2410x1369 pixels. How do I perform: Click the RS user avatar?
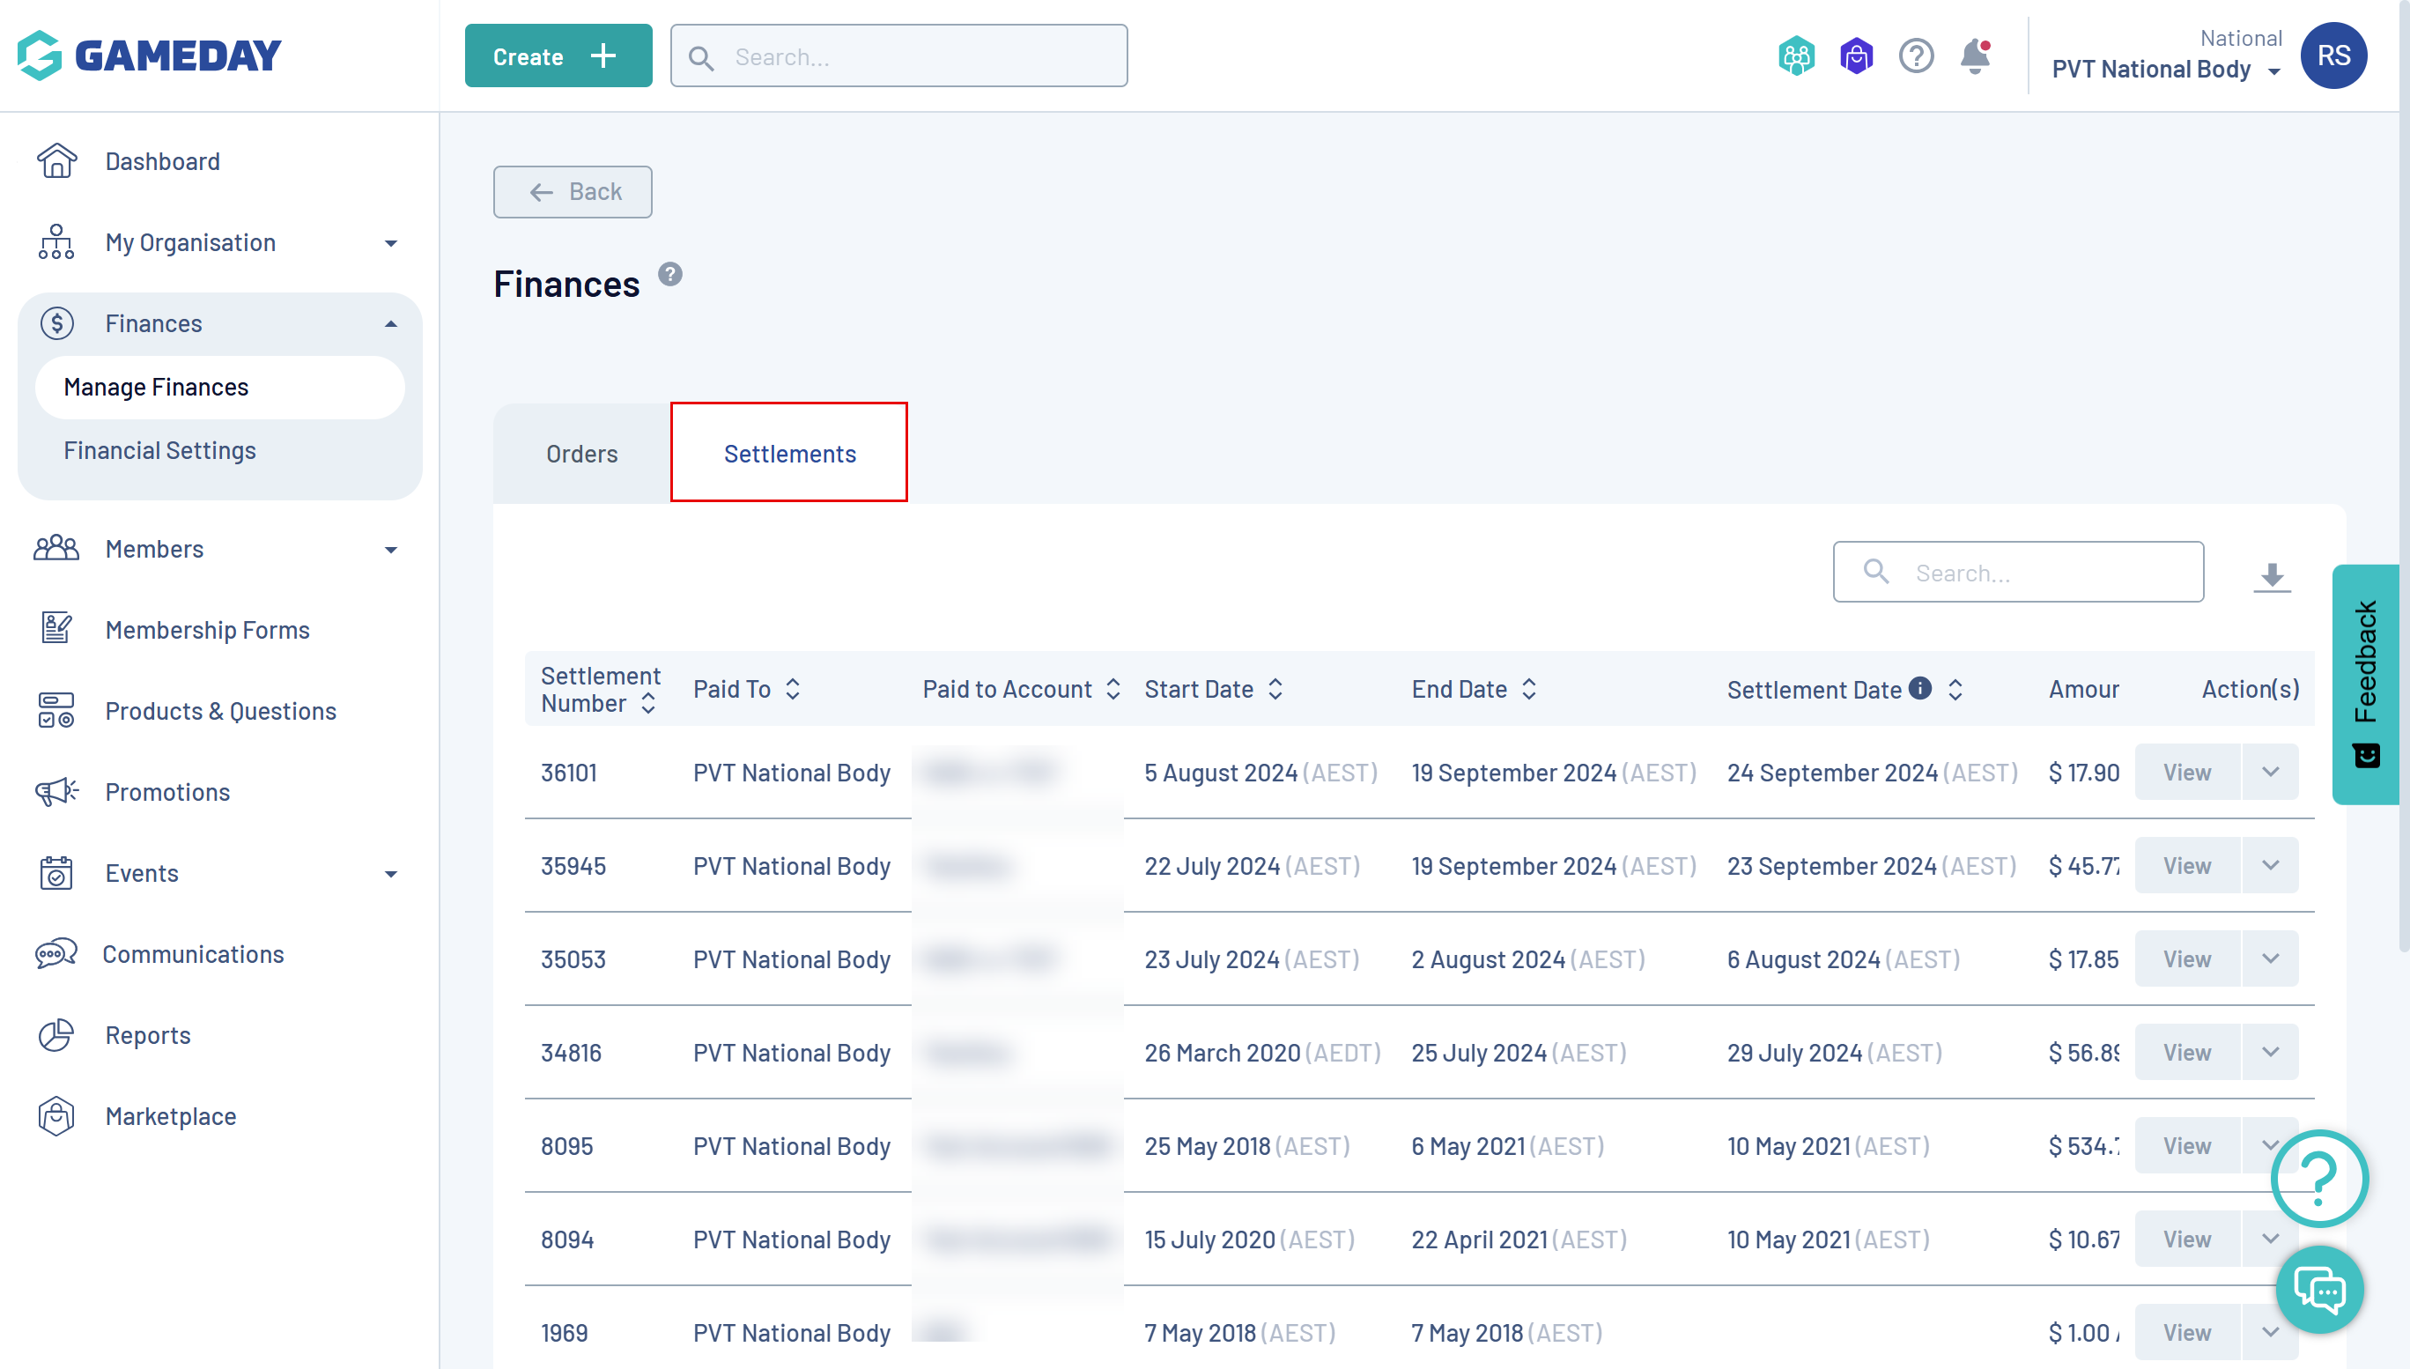[2332, 56]
